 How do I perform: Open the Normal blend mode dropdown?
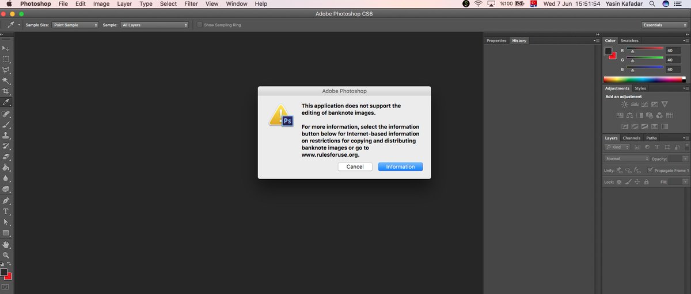point(627,158)
